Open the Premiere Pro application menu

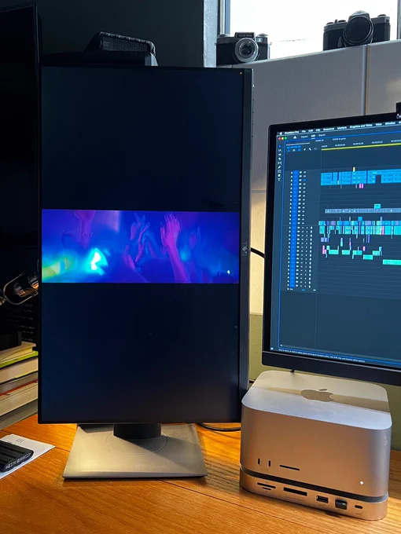292,133
